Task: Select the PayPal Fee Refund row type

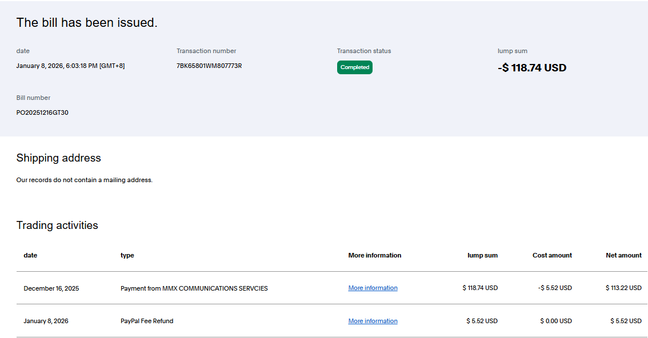Action: (147, 321)
